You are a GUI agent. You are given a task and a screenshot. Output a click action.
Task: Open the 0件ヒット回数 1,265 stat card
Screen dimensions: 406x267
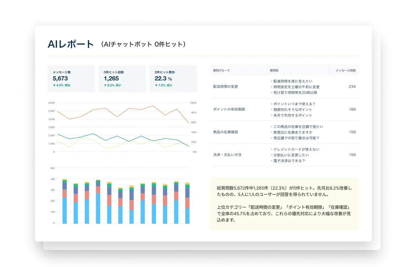coord(122,79)
